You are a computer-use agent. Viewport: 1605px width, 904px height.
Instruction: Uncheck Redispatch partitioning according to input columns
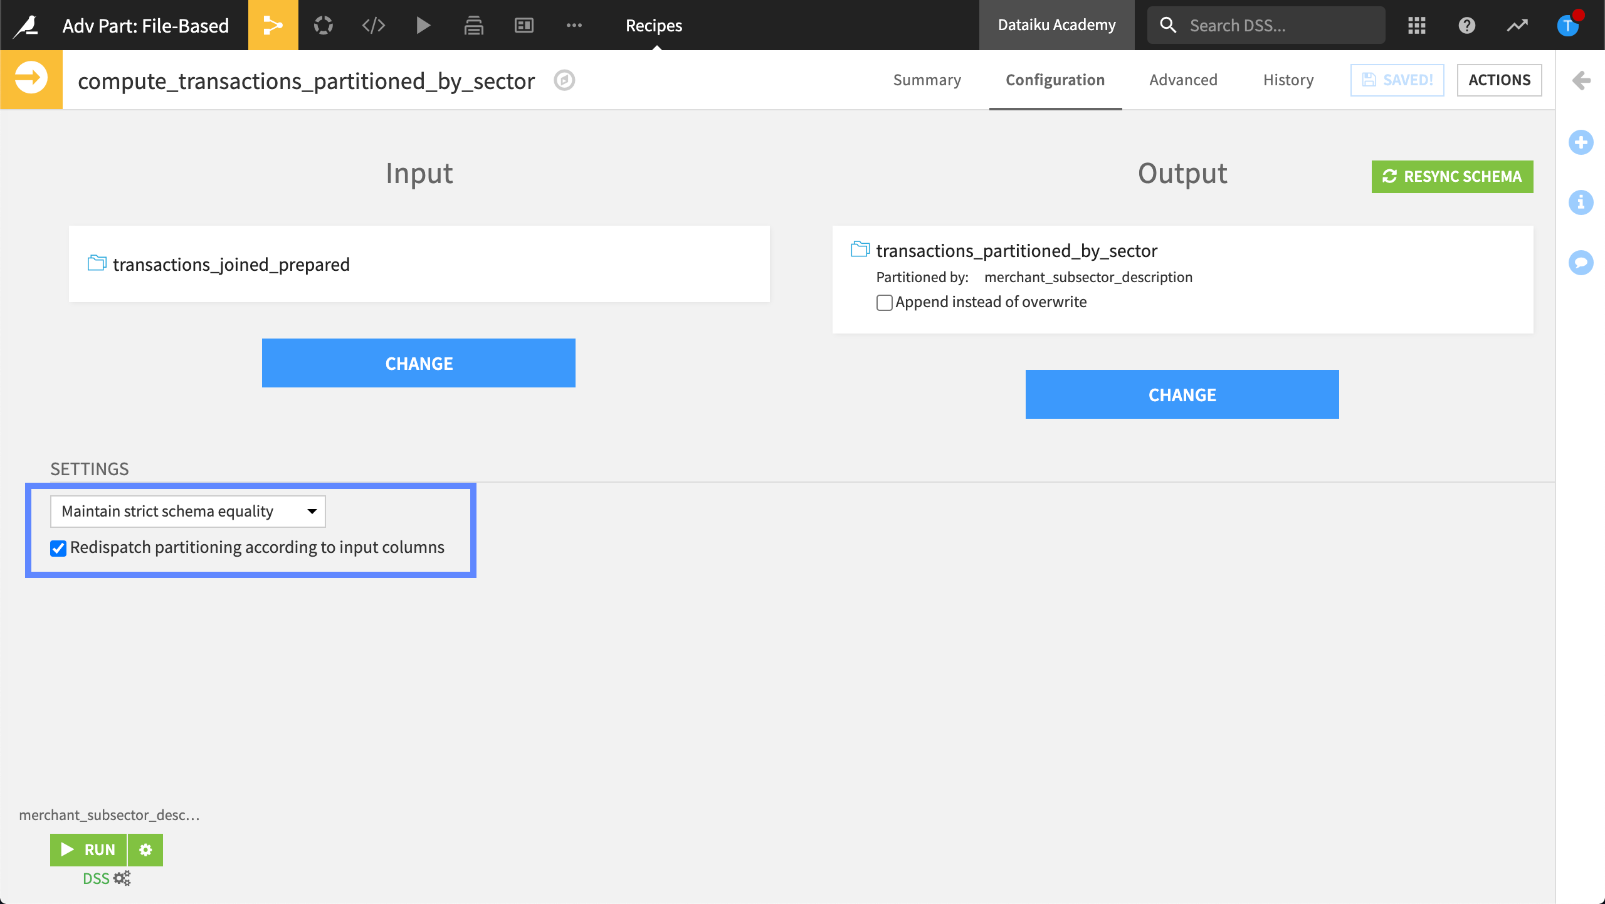tap(58, 549)
